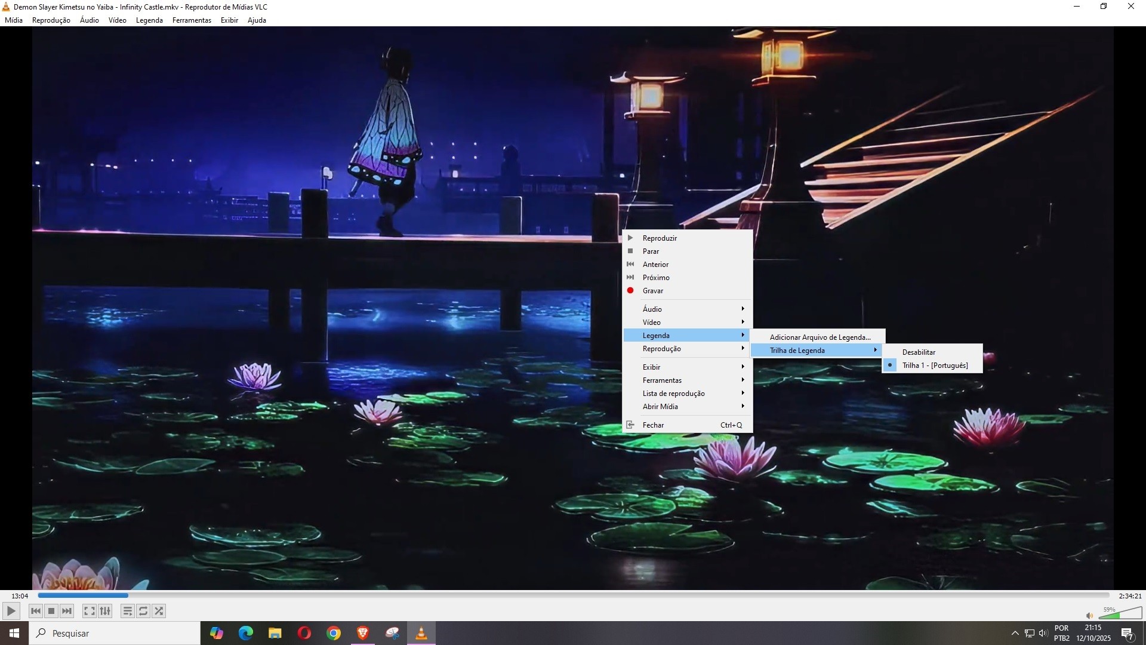Select Trilha 1 - [Português] subtitle track
Viewport: 1146px width, 645px height.
[x=935, y=365]
